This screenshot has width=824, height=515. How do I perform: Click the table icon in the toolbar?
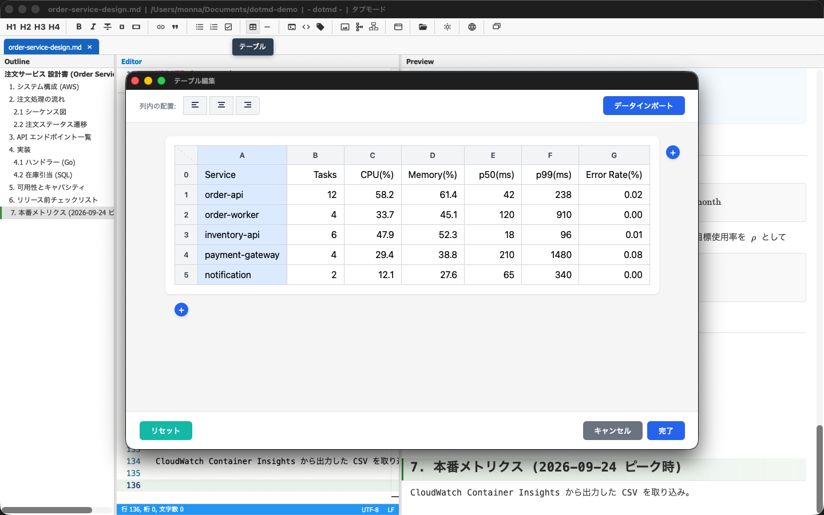coord(253,27)
